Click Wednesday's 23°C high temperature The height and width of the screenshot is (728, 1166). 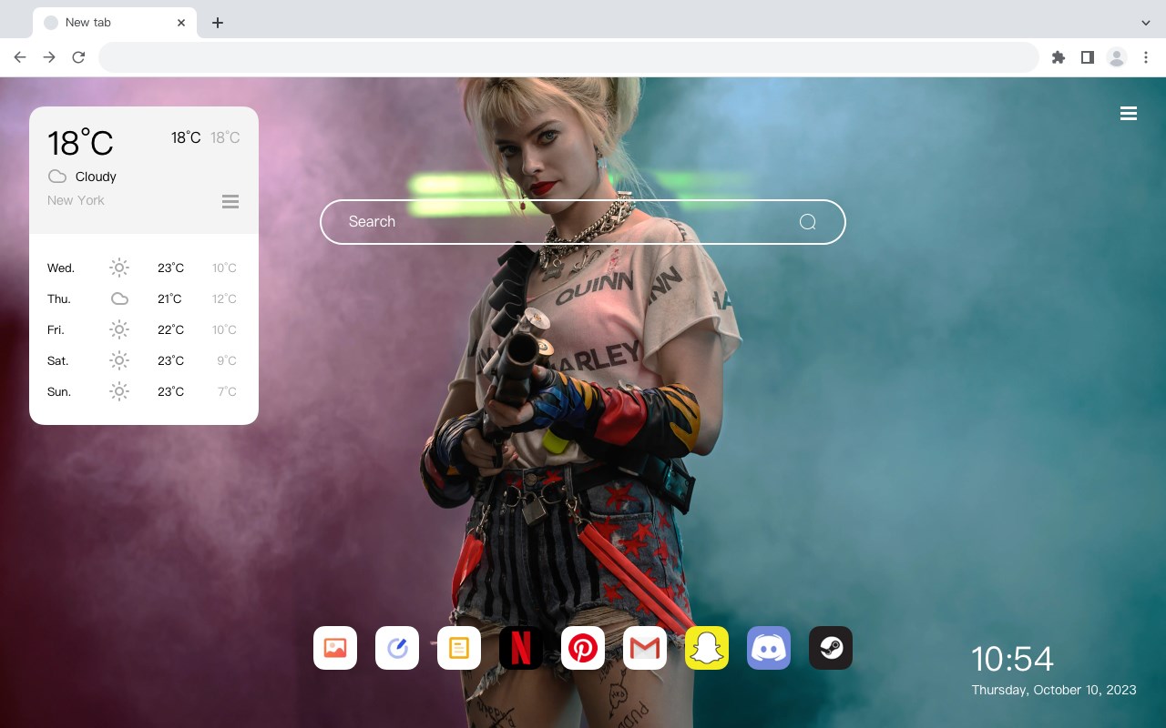pyautogui.click(x=170, y=268)
